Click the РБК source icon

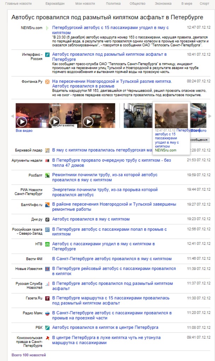click(x=47, y=328)
